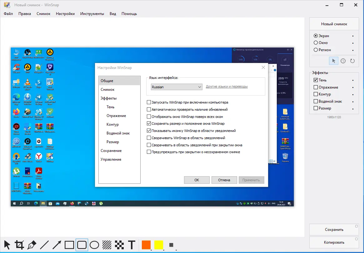Select the diagonal Hatch highlight tool

pos(107,245)
